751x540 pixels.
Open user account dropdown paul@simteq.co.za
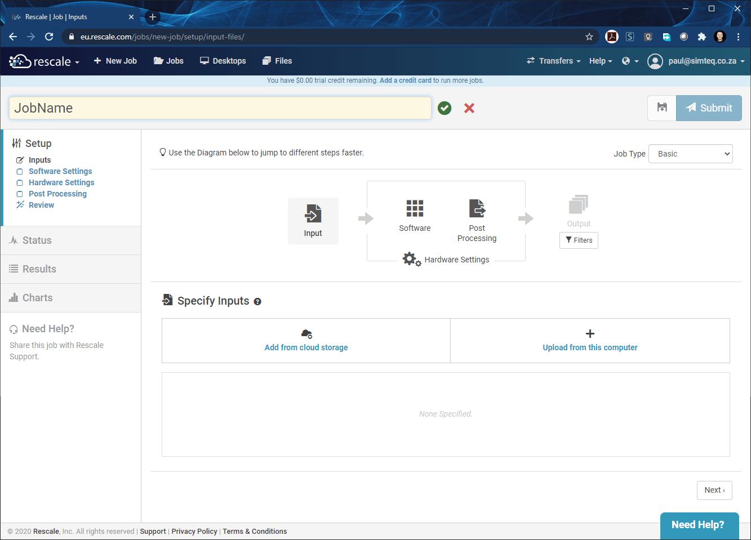(696, 61)
